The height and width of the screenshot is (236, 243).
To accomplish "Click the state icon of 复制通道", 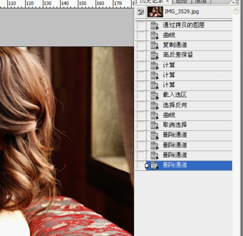I will 154,45.
